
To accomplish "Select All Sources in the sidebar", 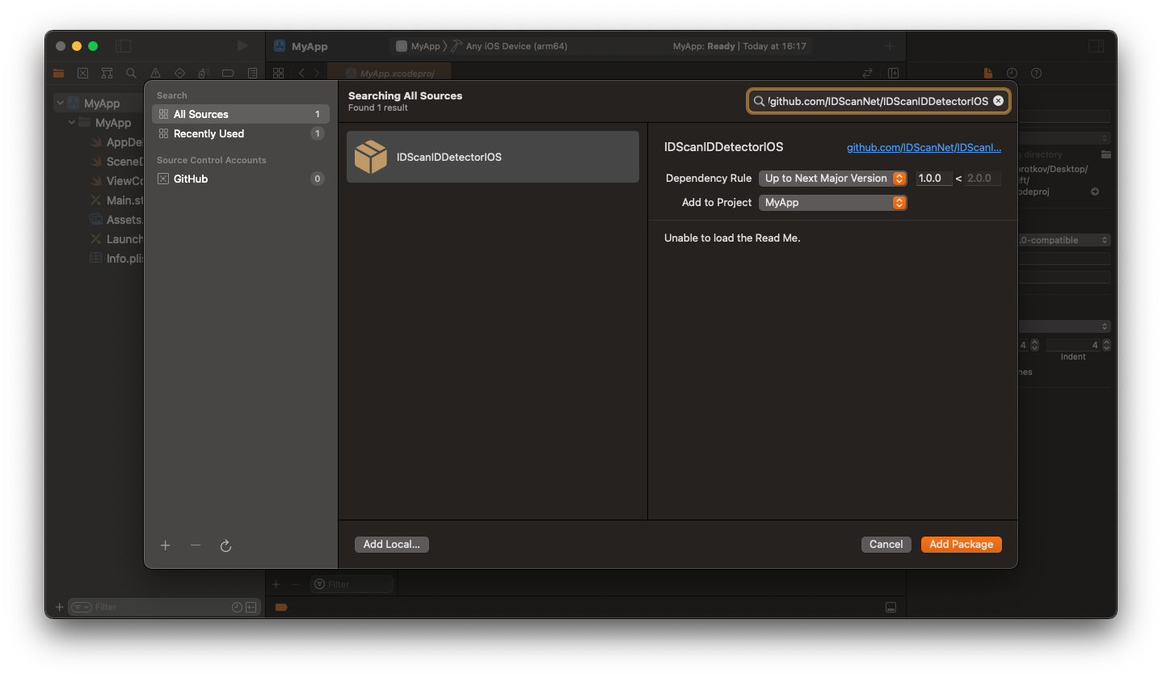I will [x=241, y=114].
